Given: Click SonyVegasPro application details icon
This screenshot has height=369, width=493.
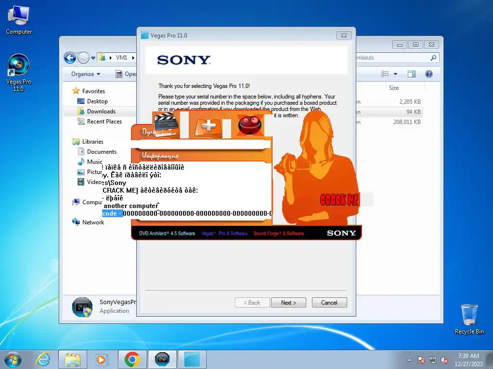Looking at the screenshot, I should coord(82,307).
